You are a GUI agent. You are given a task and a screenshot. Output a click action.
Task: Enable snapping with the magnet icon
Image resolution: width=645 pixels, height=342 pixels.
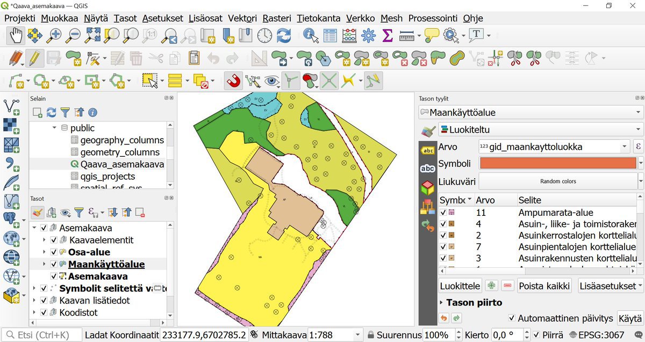(x=233, y=81)
